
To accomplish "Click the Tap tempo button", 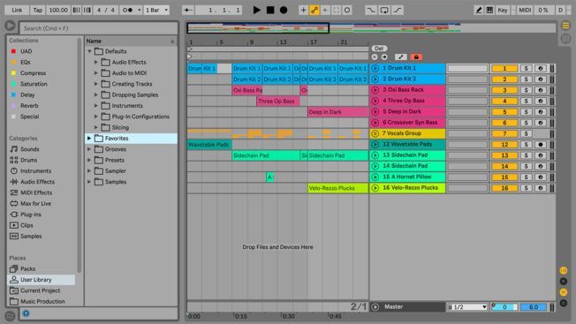I will pyautogui.click(x=38, y=10).
